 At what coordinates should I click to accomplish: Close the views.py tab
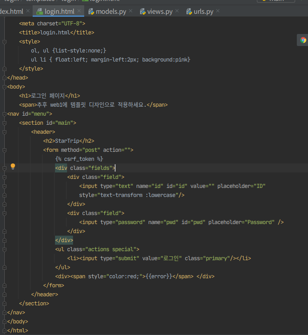(x=177, y=11)
